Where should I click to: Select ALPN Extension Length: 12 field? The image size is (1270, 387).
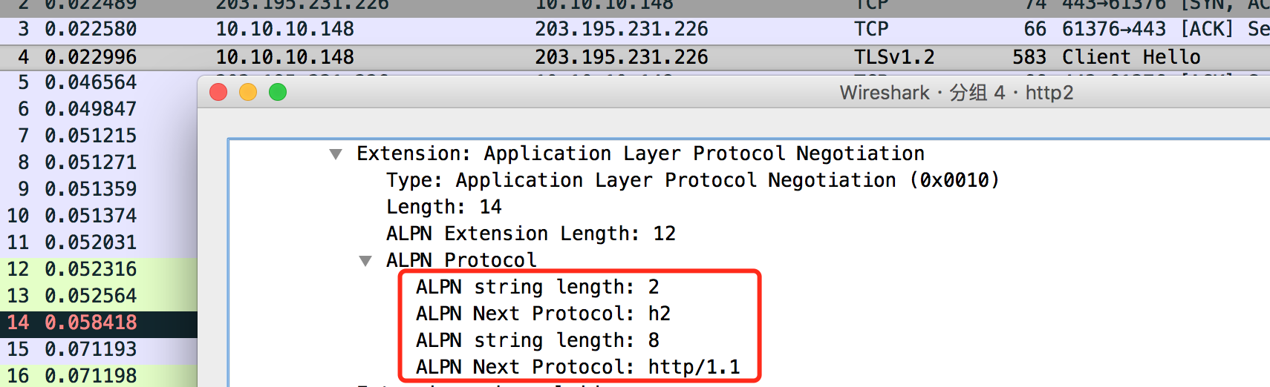click(x=530, y=234)
